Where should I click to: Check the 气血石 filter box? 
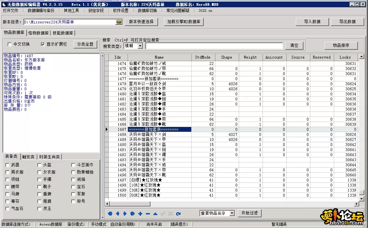pyautogui.click(x=7, y=209)
